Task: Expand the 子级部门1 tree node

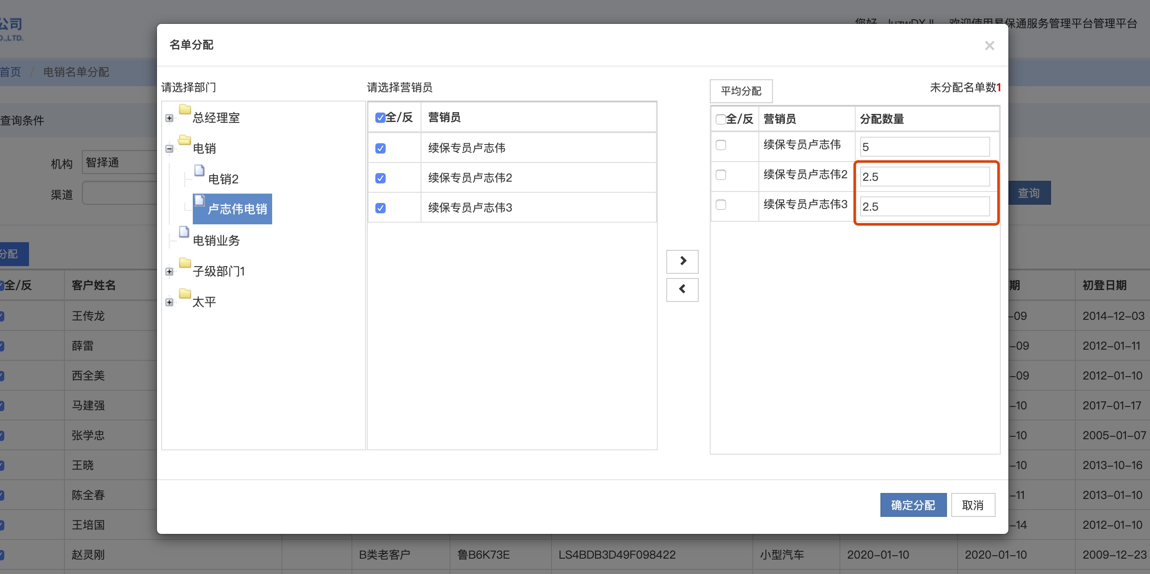Action: coord(169,271)
